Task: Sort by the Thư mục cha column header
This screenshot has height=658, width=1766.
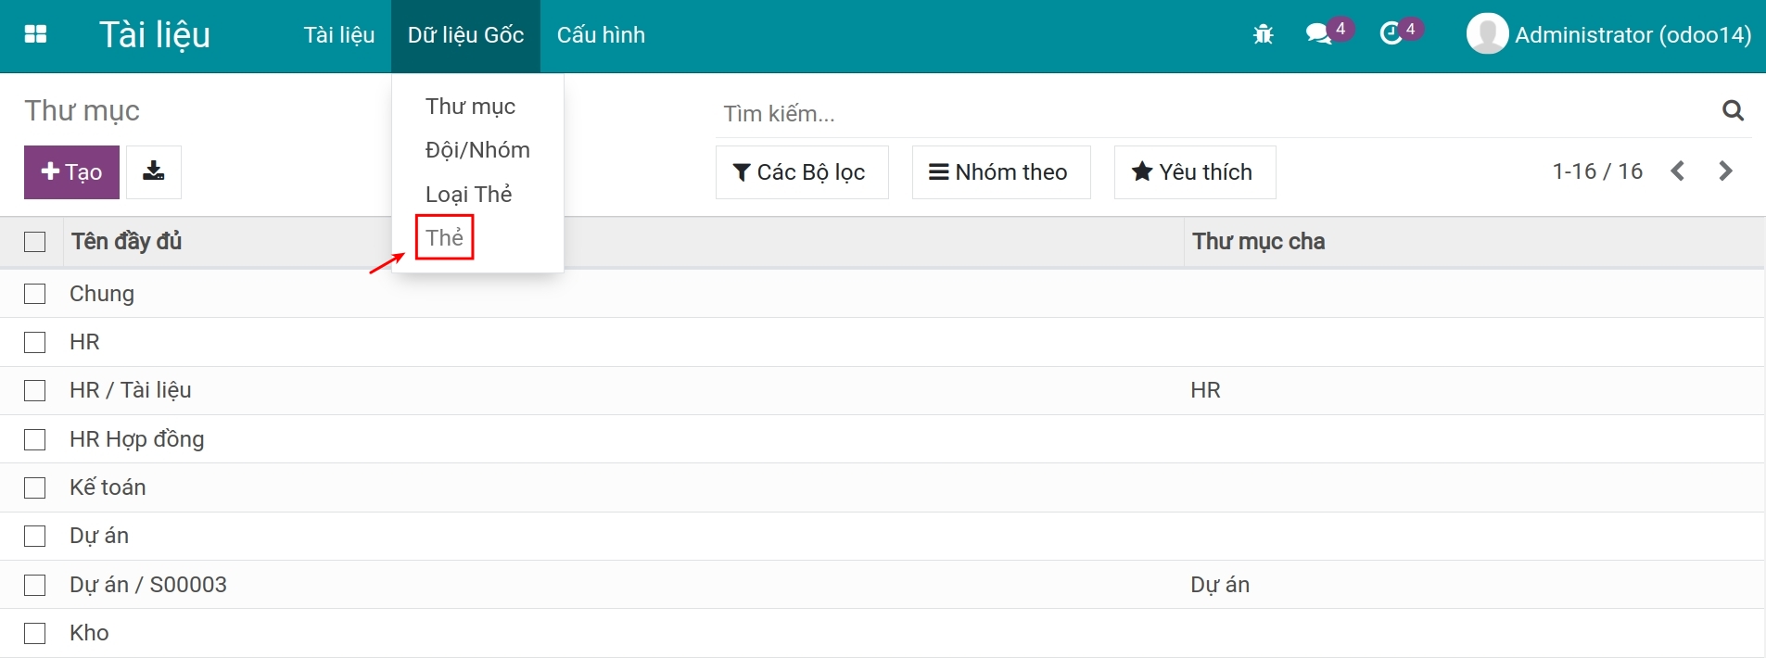Action: (x=1258, y=241)
